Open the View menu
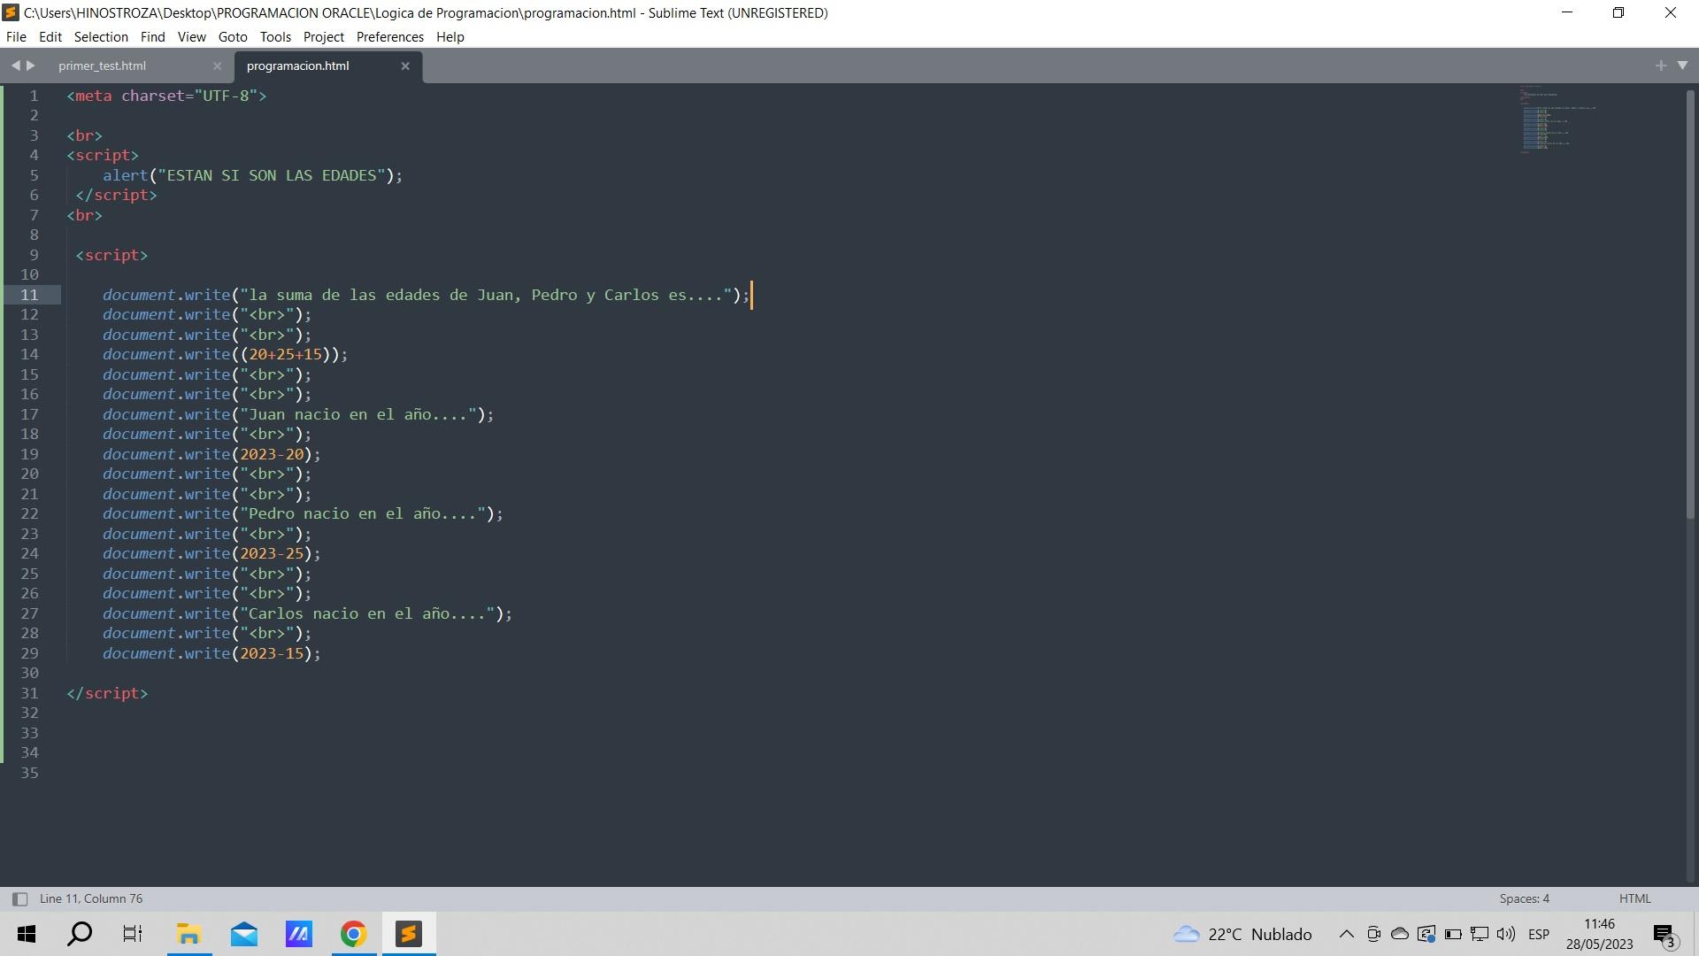Screen dimensions: 1699x956 click(191, 37)
